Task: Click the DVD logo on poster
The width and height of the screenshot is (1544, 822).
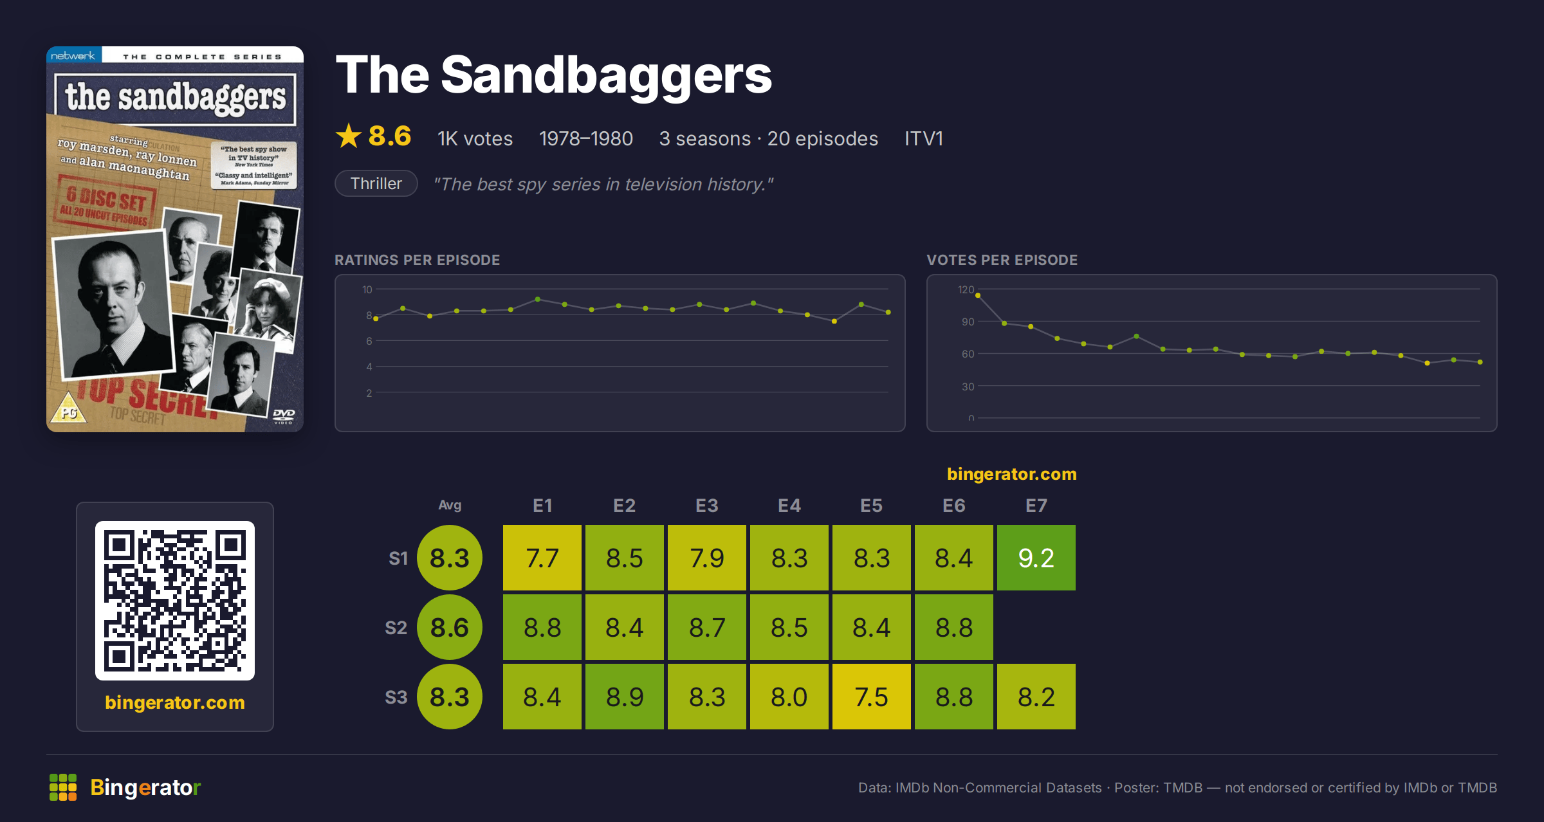Action: [x=284, y=416]
